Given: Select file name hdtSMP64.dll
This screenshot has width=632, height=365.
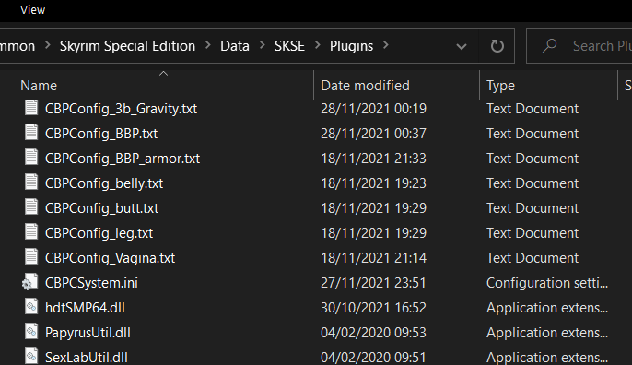Looking at the screenshot, I should (85, 308).
